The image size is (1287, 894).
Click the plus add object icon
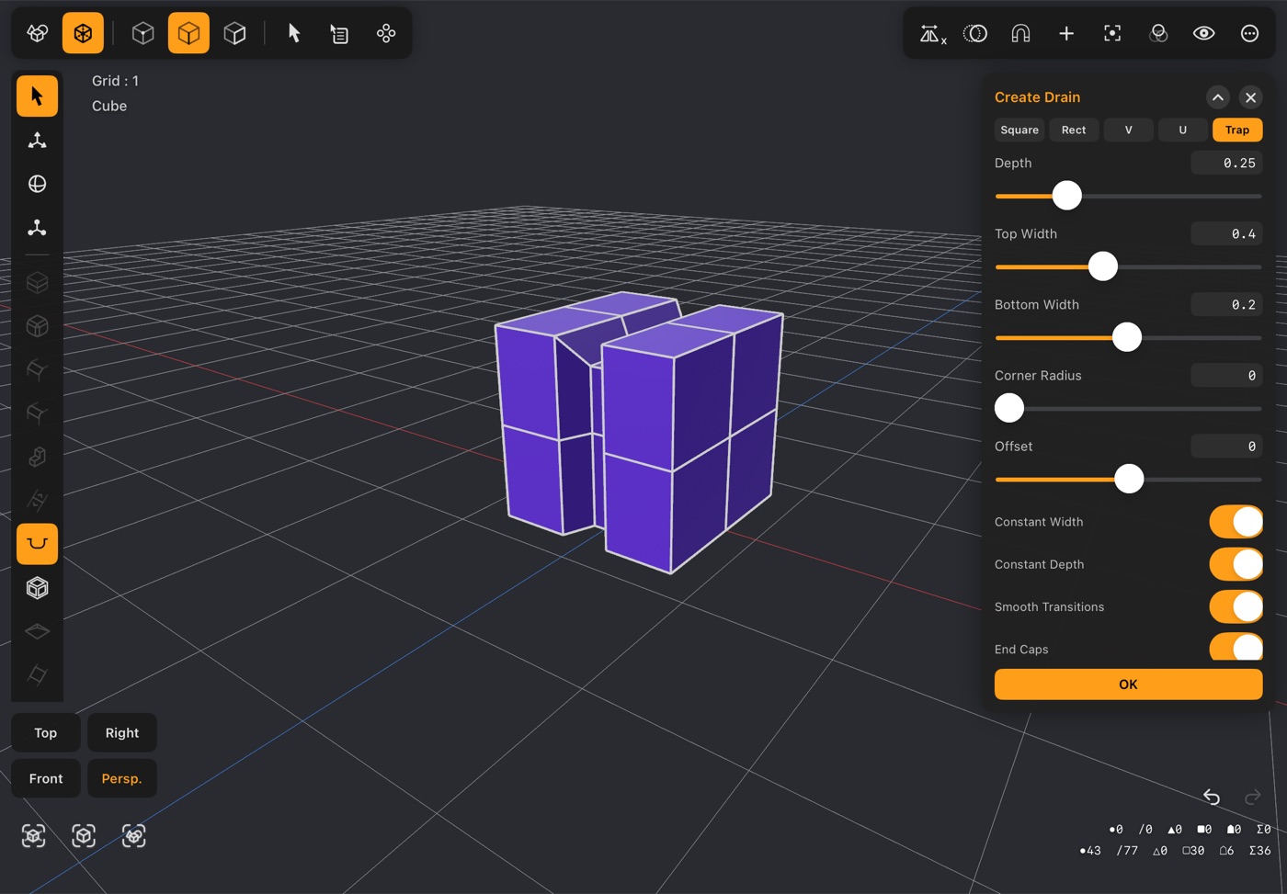[x=1066, y=34]
